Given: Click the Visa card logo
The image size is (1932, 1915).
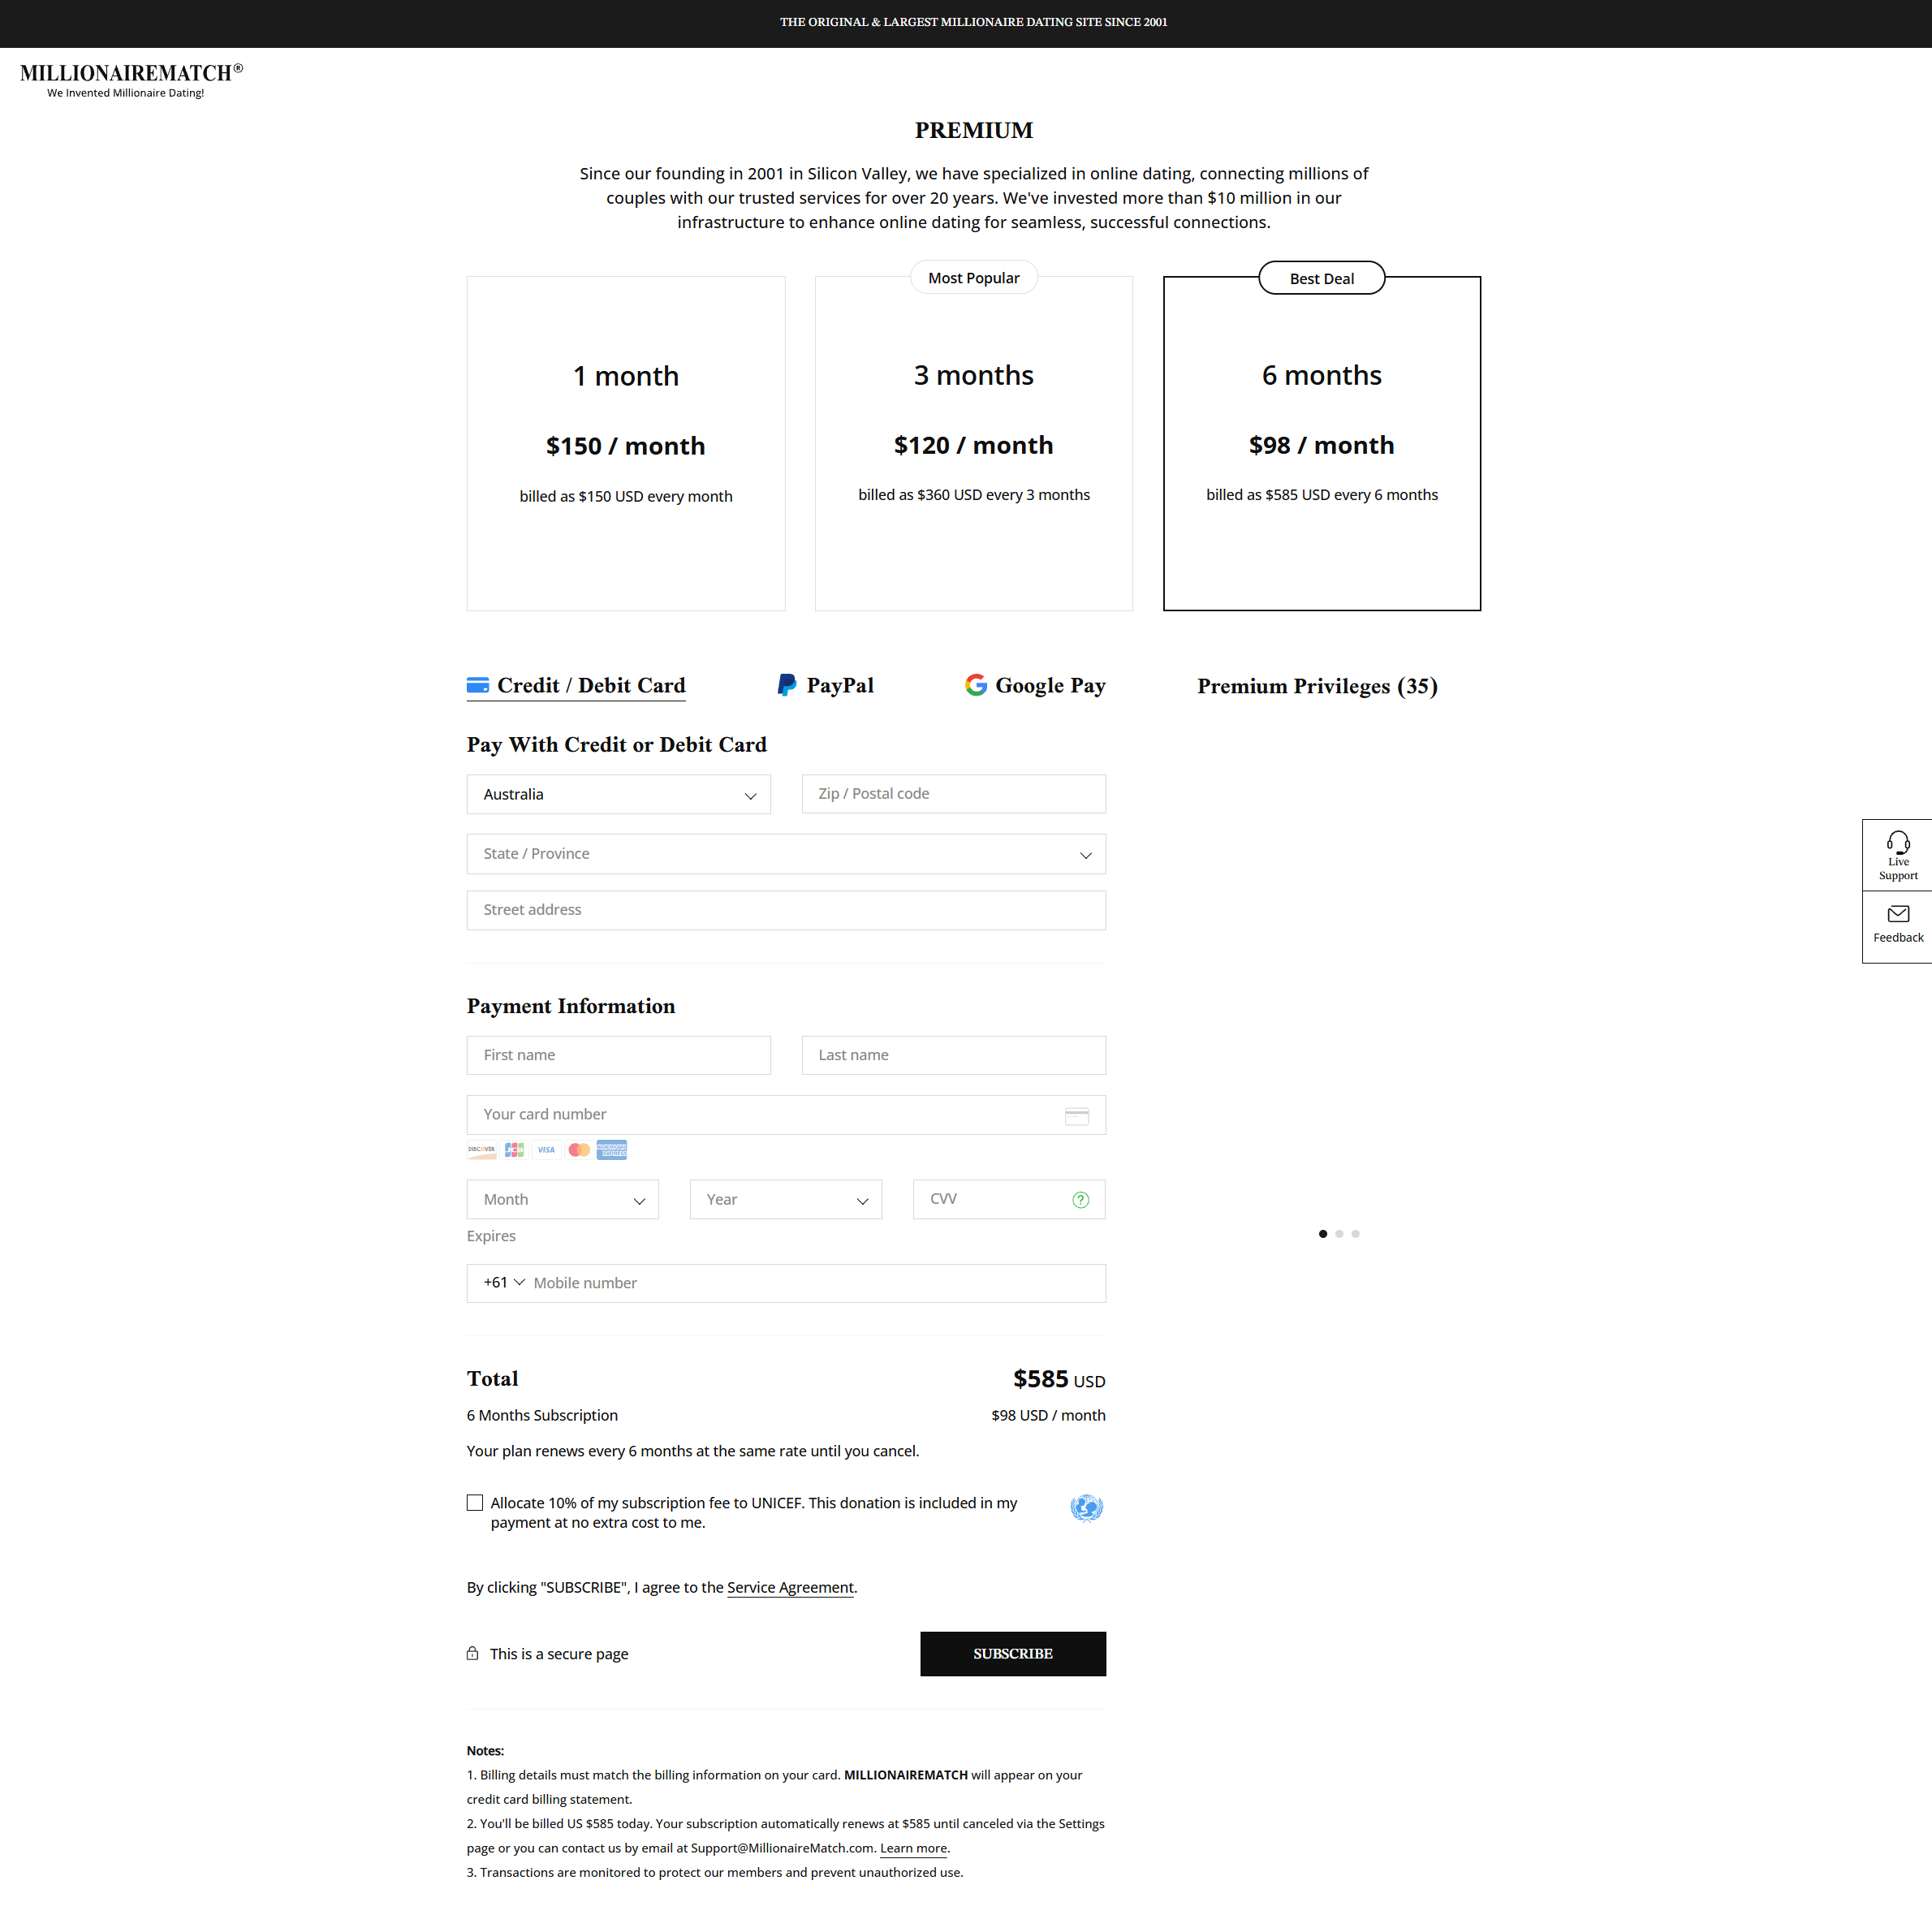Looking at the screenshot, I should [546, 1149].
